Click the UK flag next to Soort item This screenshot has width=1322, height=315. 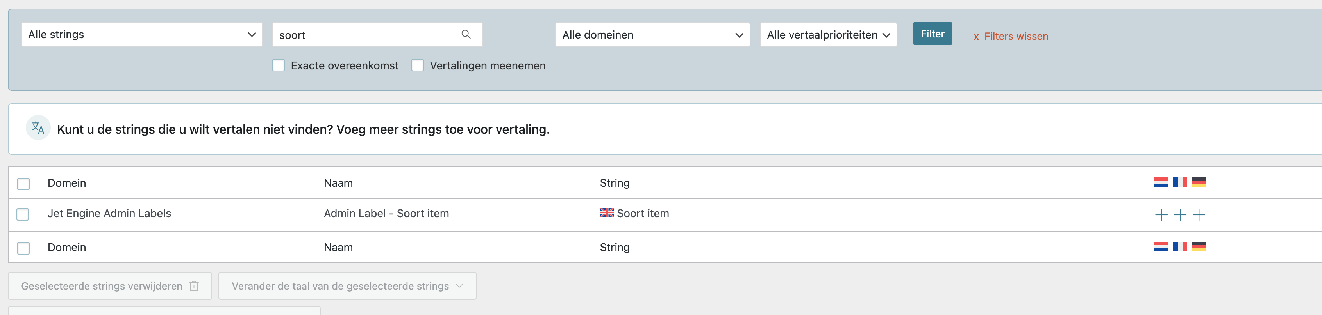pos(607,212)
